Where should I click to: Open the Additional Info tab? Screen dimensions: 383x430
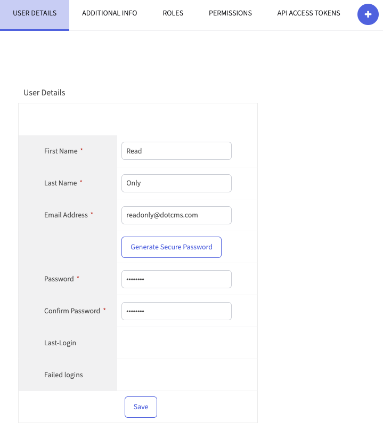pos(109,13)
